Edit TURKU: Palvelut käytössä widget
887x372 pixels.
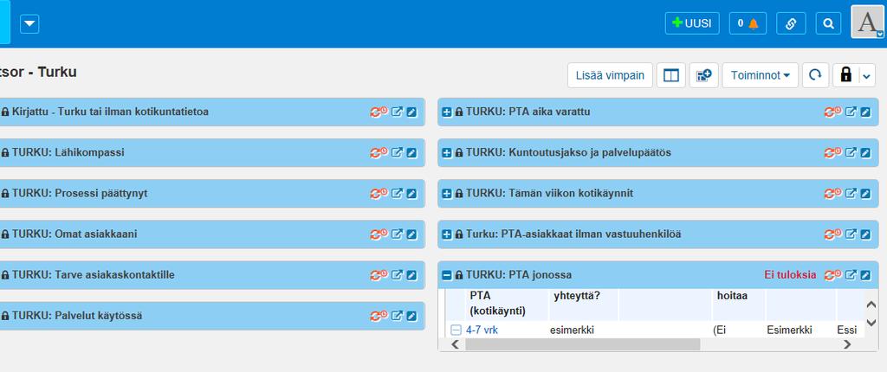coord(411,316)
